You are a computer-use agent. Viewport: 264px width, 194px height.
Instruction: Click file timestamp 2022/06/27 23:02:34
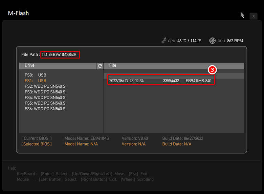[127, 81]
